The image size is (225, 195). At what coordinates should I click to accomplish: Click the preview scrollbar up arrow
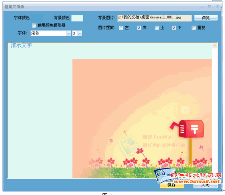[x=215, y=46]
